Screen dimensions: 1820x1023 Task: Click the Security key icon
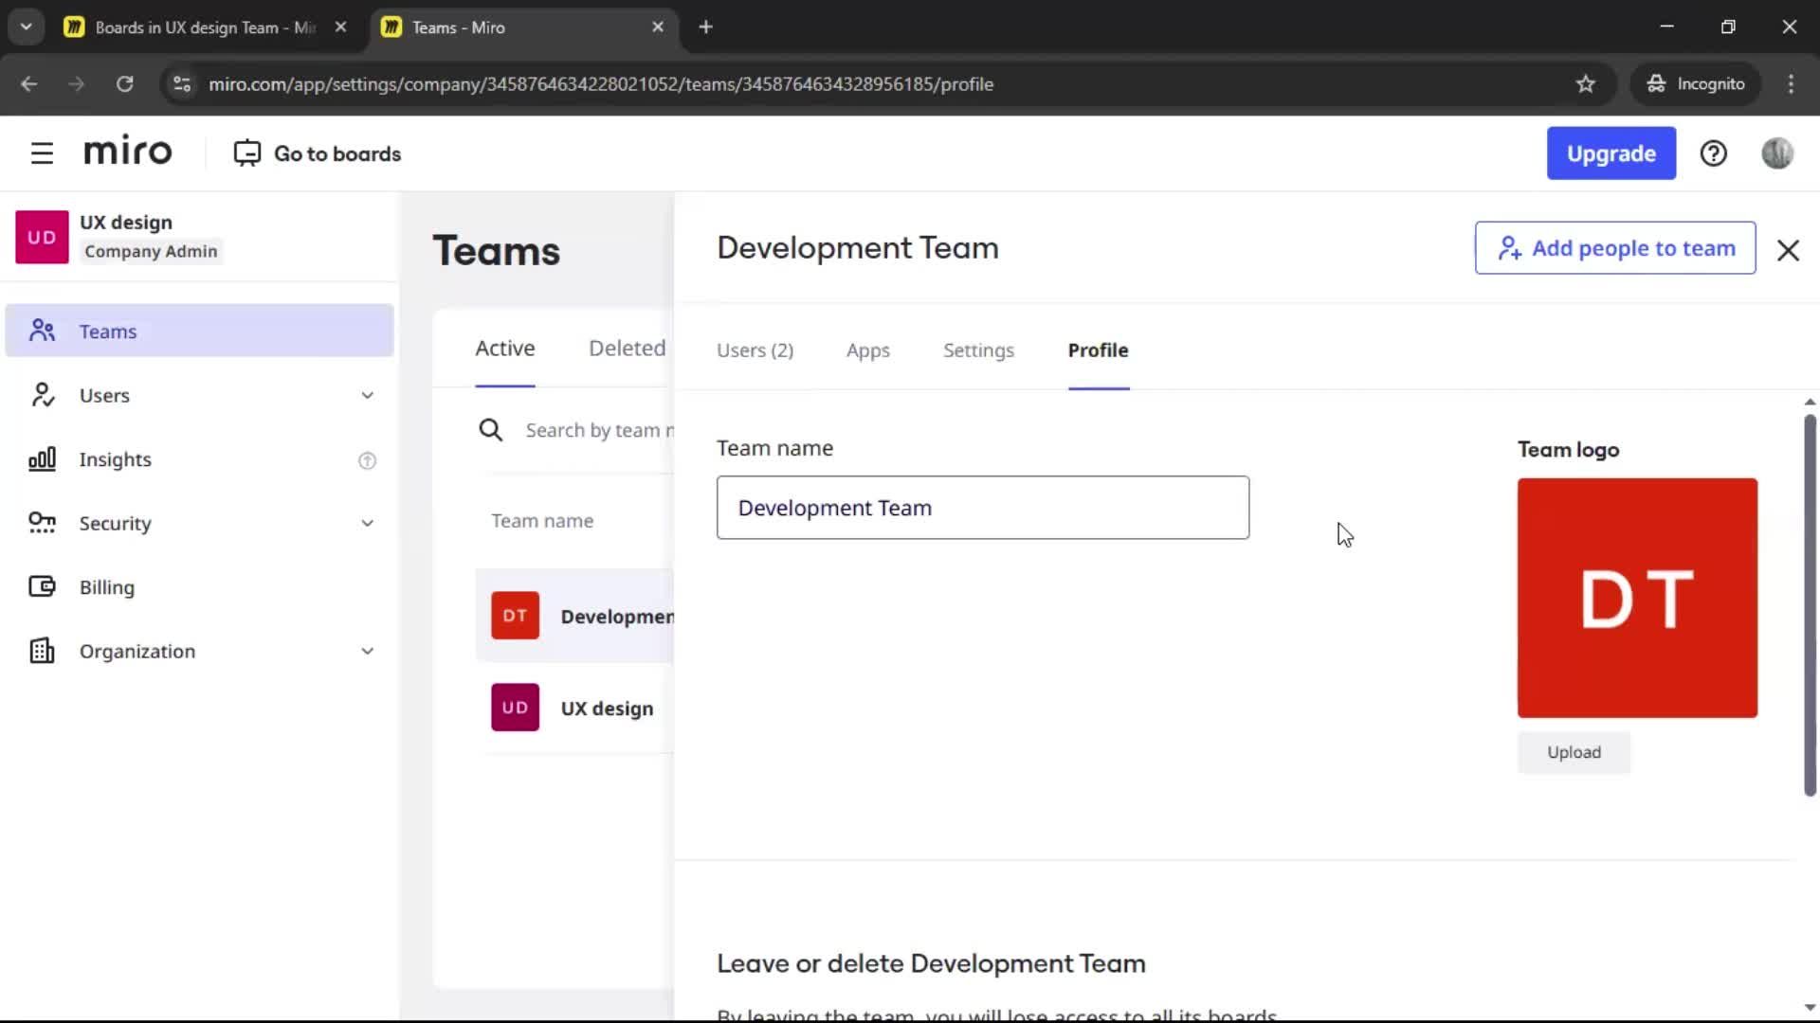pyautogui.click(x=42, y=523)
